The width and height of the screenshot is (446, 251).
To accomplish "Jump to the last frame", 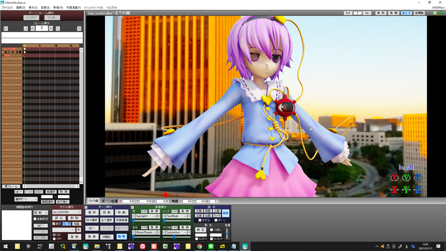I will [x=79, y=29].
